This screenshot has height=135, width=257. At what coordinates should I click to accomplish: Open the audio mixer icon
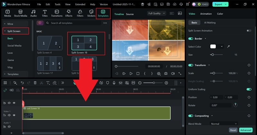click(x=120, y=83)
